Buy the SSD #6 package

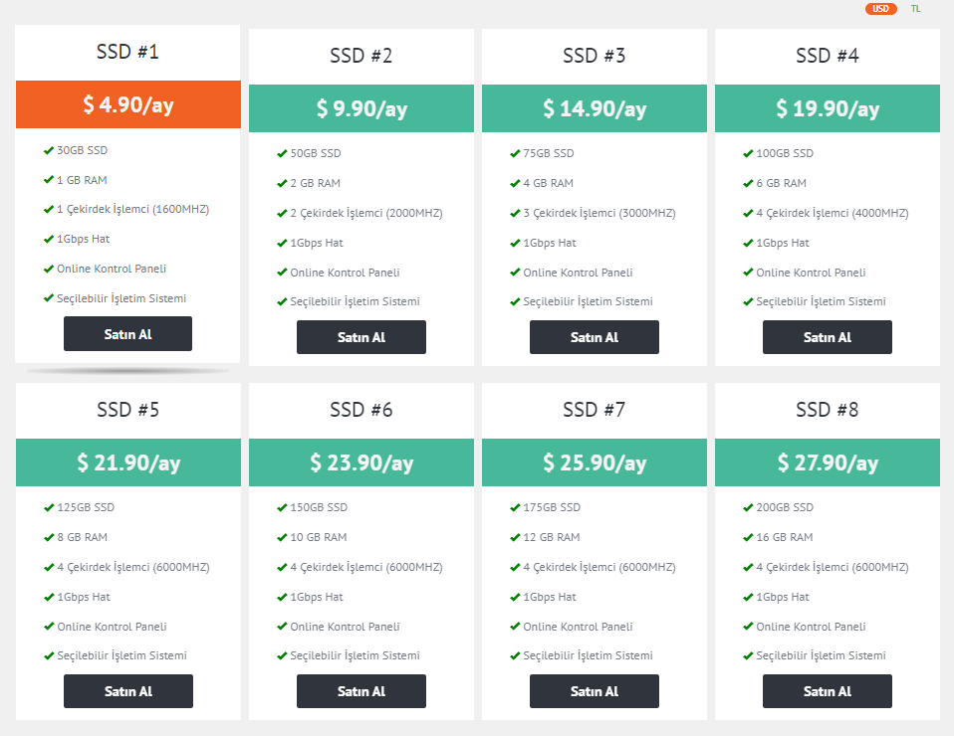(361, 691)
